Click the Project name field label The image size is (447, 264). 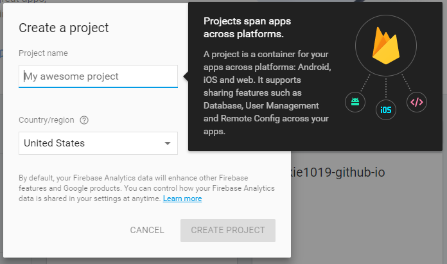pyautogui.click(x=43, y=53)
